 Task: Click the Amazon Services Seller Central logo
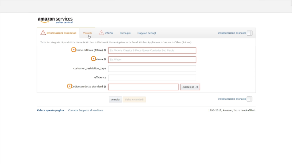[55, 20]
